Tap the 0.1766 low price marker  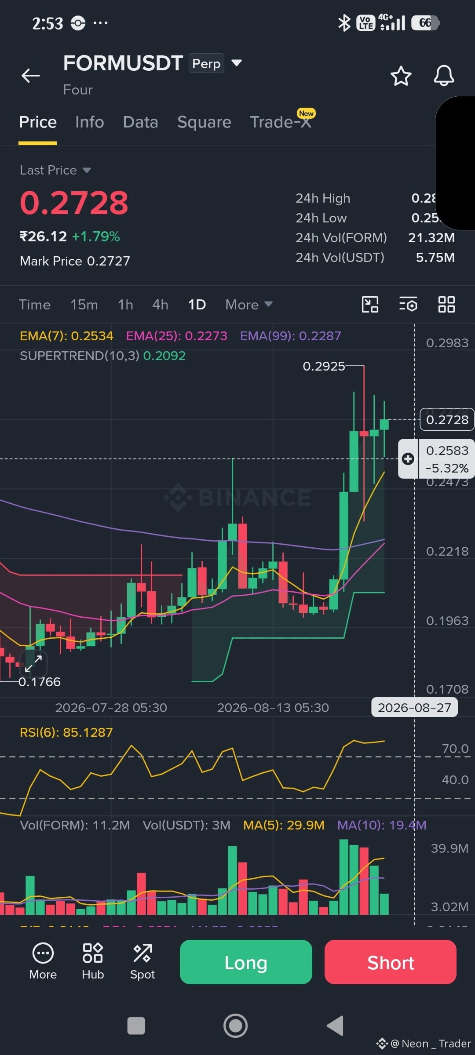40,682
